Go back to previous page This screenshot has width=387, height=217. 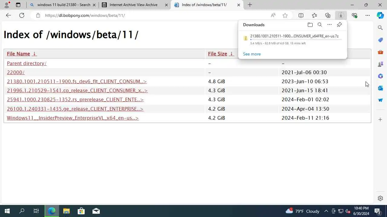click(8, 15)
